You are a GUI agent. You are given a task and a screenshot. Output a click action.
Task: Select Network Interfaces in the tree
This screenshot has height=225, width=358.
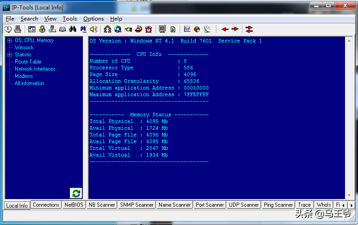click(x=35, y=69)
